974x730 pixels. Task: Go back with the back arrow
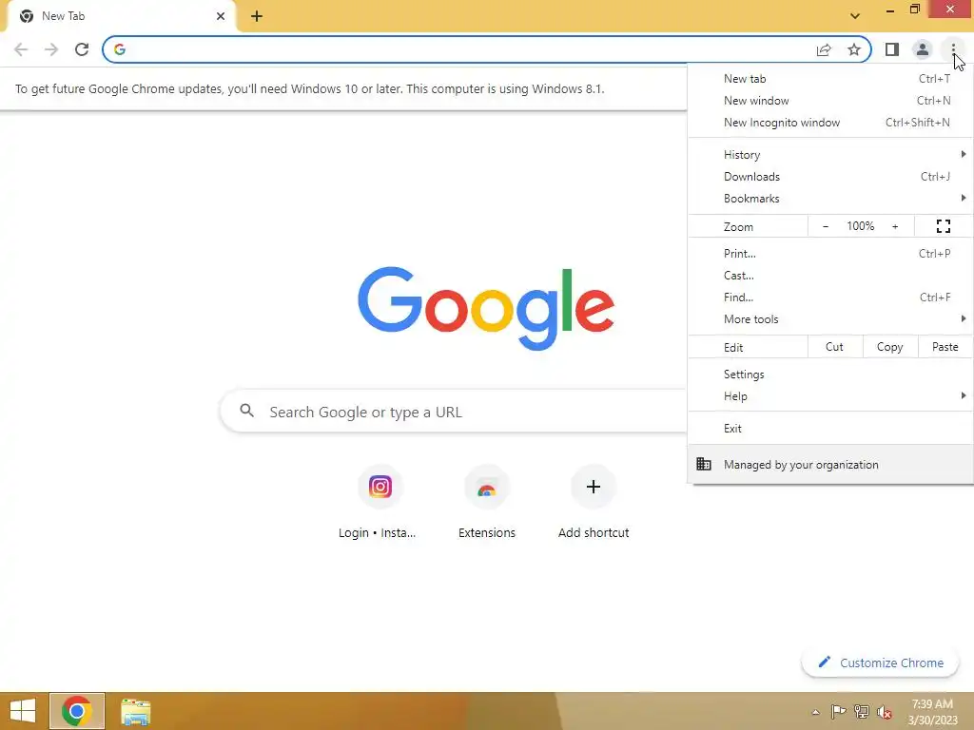pos(21,49)
